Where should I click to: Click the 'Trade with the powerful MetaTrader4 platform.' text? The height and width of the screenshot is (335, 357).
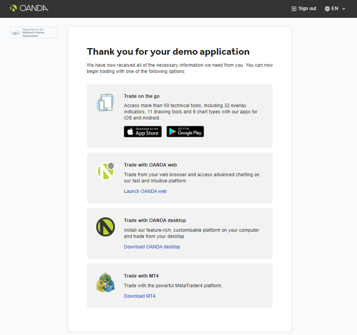(x=173, y=286)
